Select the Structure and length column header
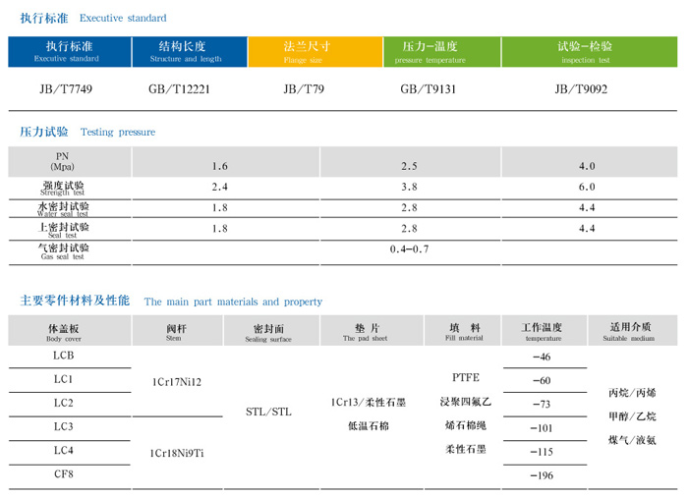This screenshot has width=688, height=496. point(186,52)
